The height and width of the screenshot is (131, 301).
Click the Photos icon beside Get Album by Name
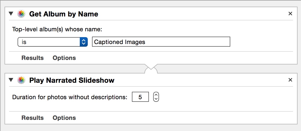(x=21, y=14)
